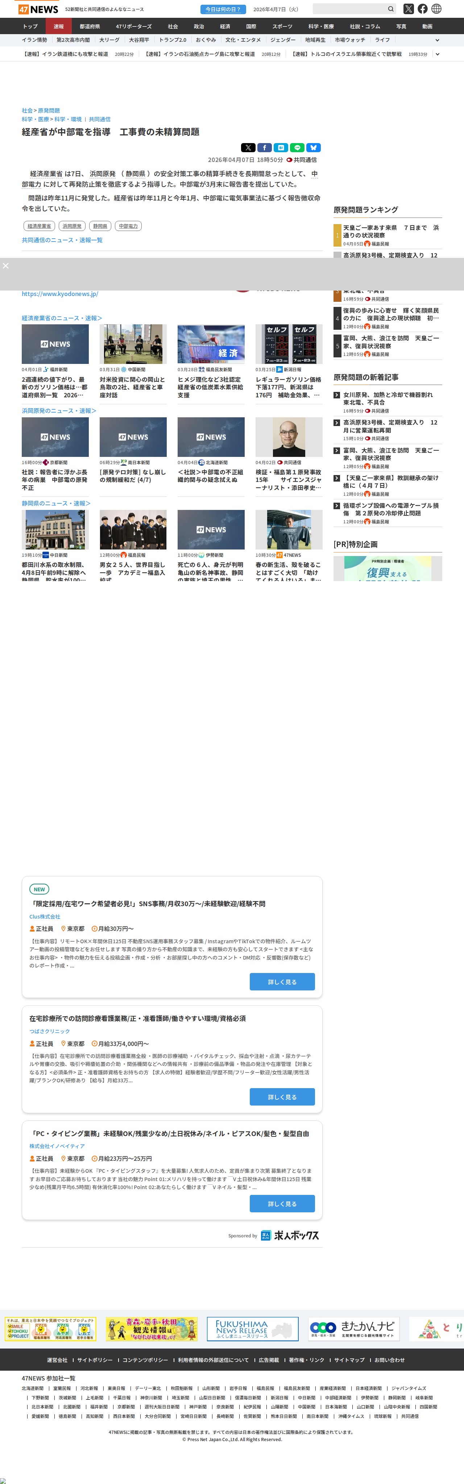Viewport: 464px width, 1484px height.
Task: Open 速報 イラン鉄道橋にも攻撃 headline
Action: [65, 54]
